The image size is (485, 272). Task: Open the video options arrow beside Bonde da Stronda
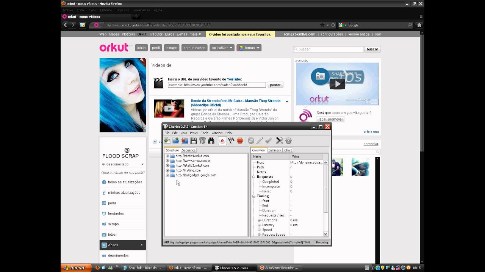[287, 102]
